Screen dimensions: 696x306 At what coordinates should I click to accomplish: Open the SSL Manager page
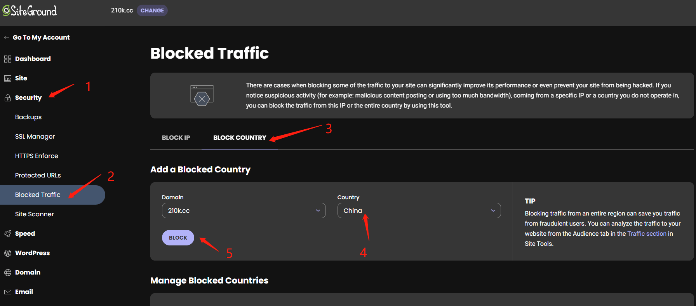35,136
